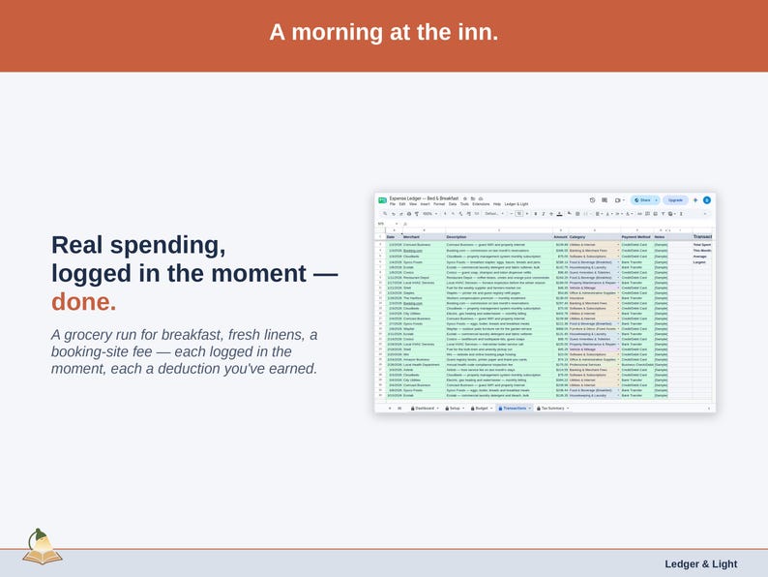768x577 pixels.
Task: Open Category dropdown in Restaurant Depot row
Action: pyautogui.click(x=618, y=278)
